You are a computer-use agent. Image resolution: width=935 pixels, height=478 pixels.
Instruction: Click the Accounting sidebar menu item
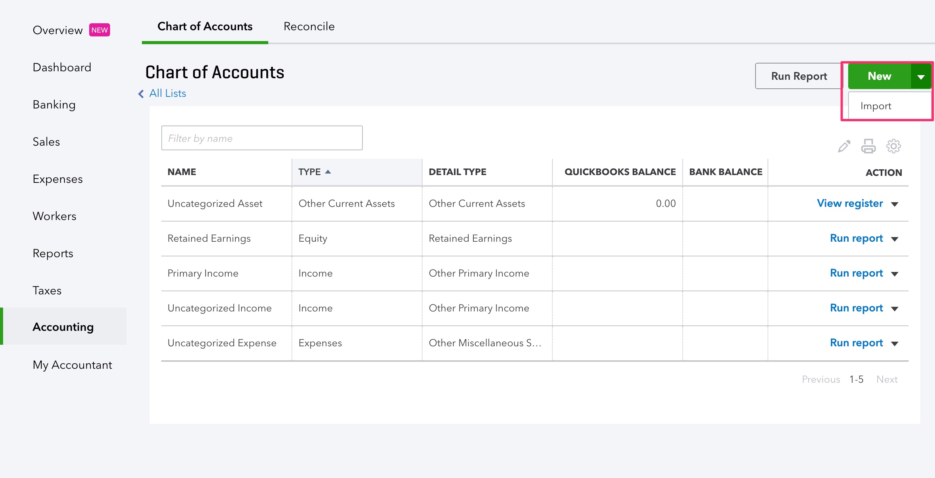coord(64,327)
